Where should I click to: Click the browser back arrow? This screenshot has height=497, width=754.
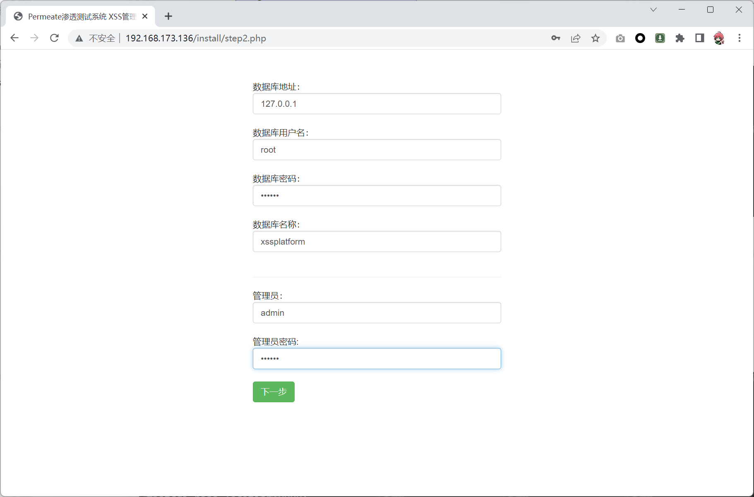click(14, 38)
